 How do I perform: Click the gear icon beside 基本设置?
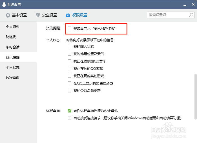(x=8, y=15)
